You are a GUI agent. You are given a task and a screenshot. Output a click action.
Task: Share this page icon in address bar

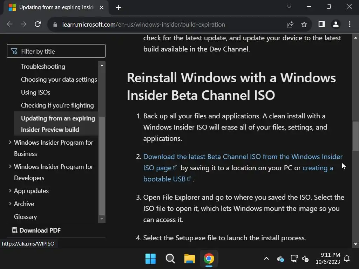coord(290,25)
